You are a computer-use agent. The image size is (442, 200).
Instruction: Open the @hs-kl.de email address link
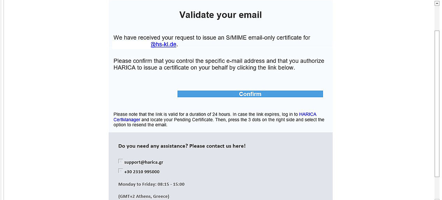[x=164, y=45]
